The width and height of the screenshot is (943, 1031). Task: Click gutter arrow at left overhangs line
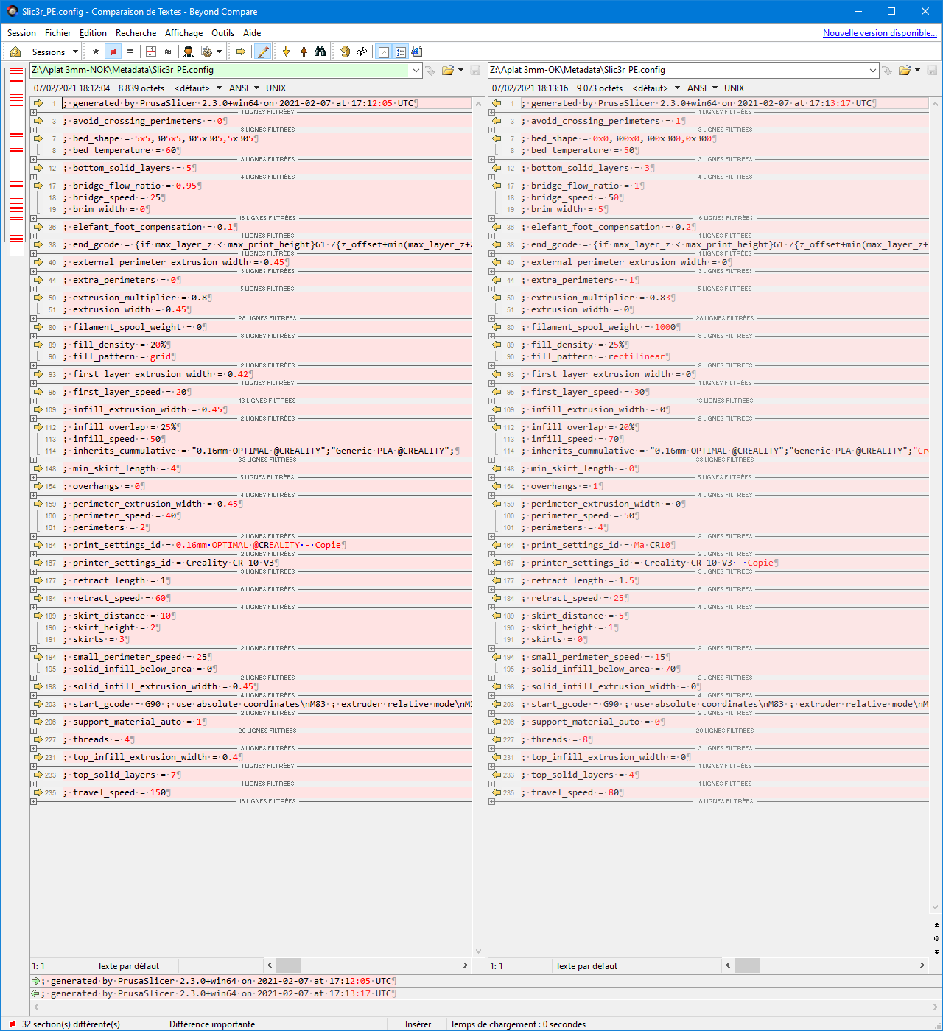(x=38, y=486)
